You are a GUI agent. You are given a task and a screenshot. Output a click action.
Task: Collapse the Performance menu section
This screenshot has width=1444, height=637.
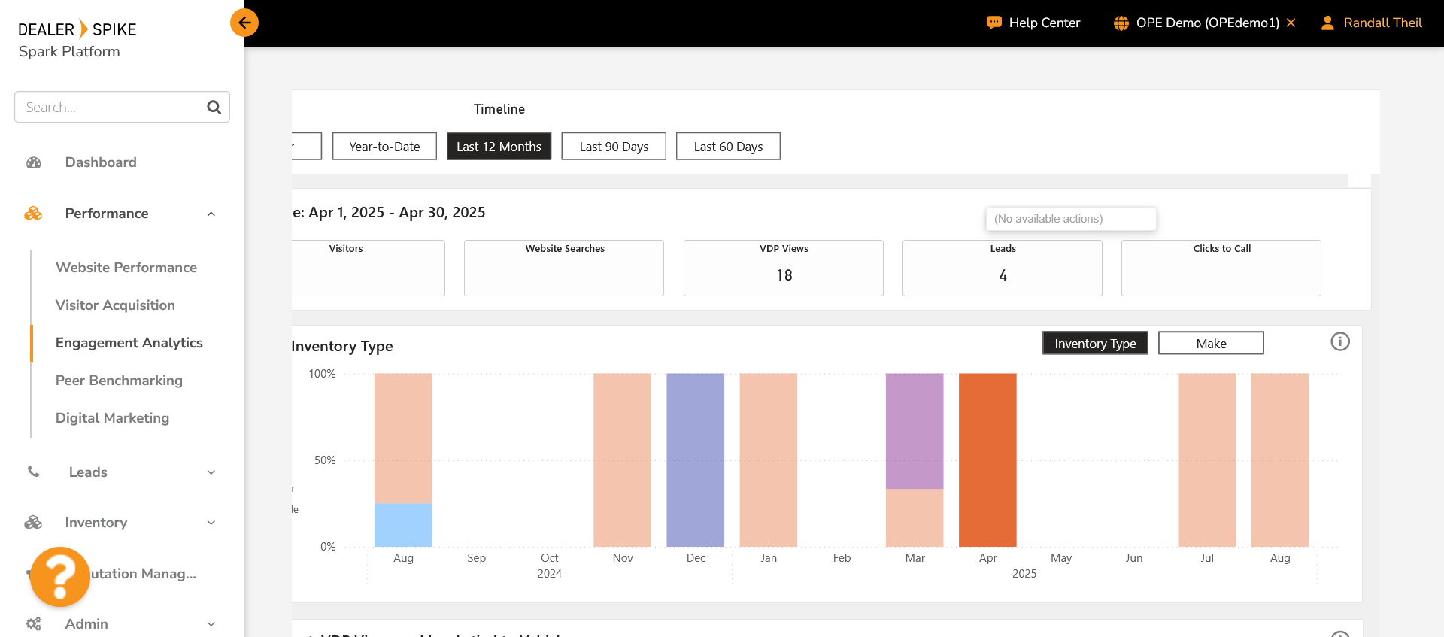coord(211,214)
